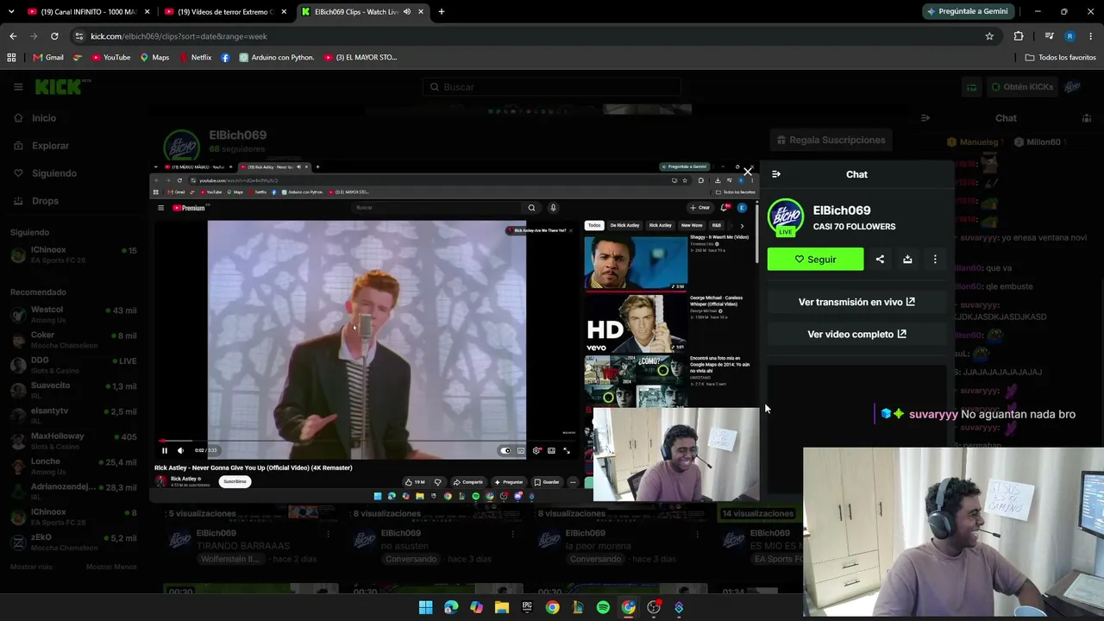1104x621 pixels.
Task: Toggle the Kick sidebar hamburger menu
Action: point(18,87)
